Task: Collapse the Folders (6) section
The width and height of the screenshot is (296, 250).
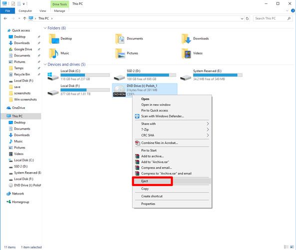Action: pos(45,28)
